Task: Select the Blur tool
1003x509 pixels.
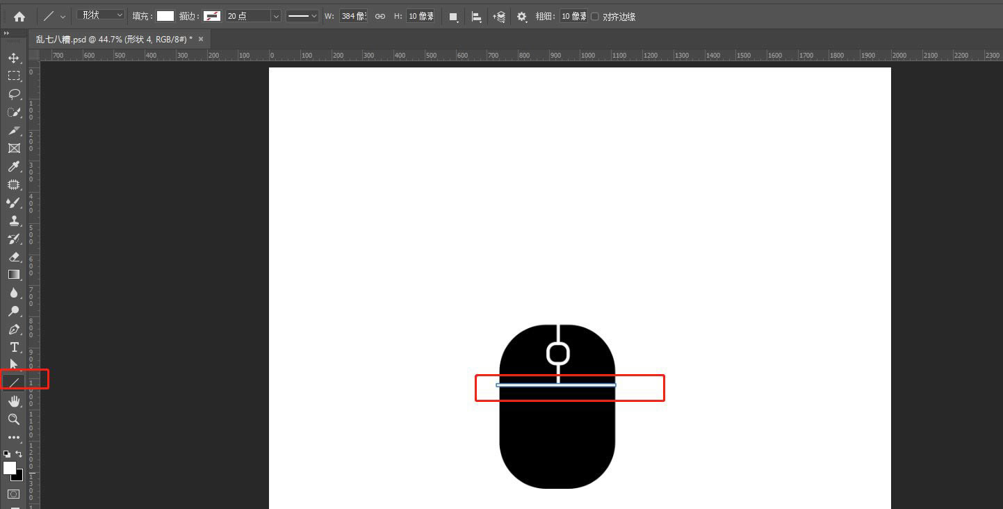Action: coord(13,293)
